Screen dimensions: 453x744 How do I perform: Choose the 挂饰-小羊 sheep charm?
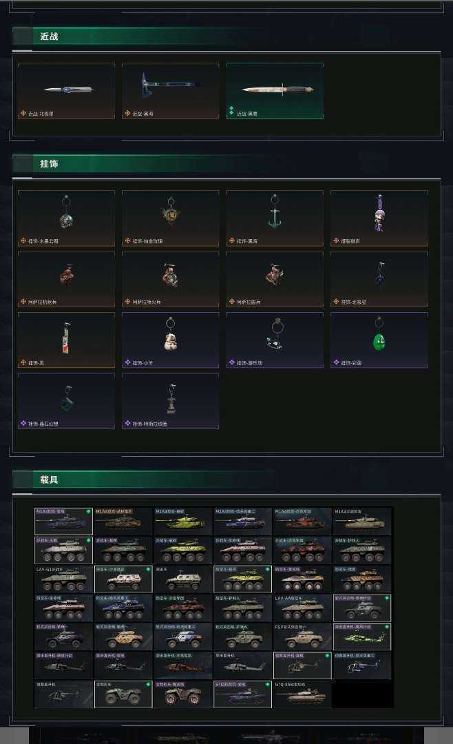[x=170, y=340]
